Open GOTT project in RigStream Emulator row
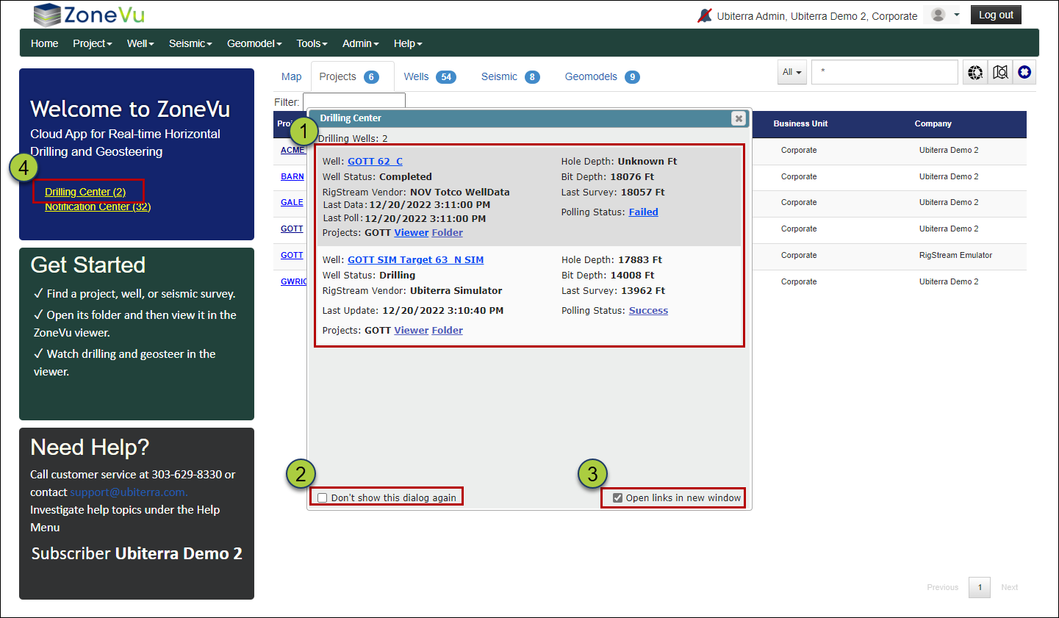The height and width of the screenshot is (618, 1059). 292,255
